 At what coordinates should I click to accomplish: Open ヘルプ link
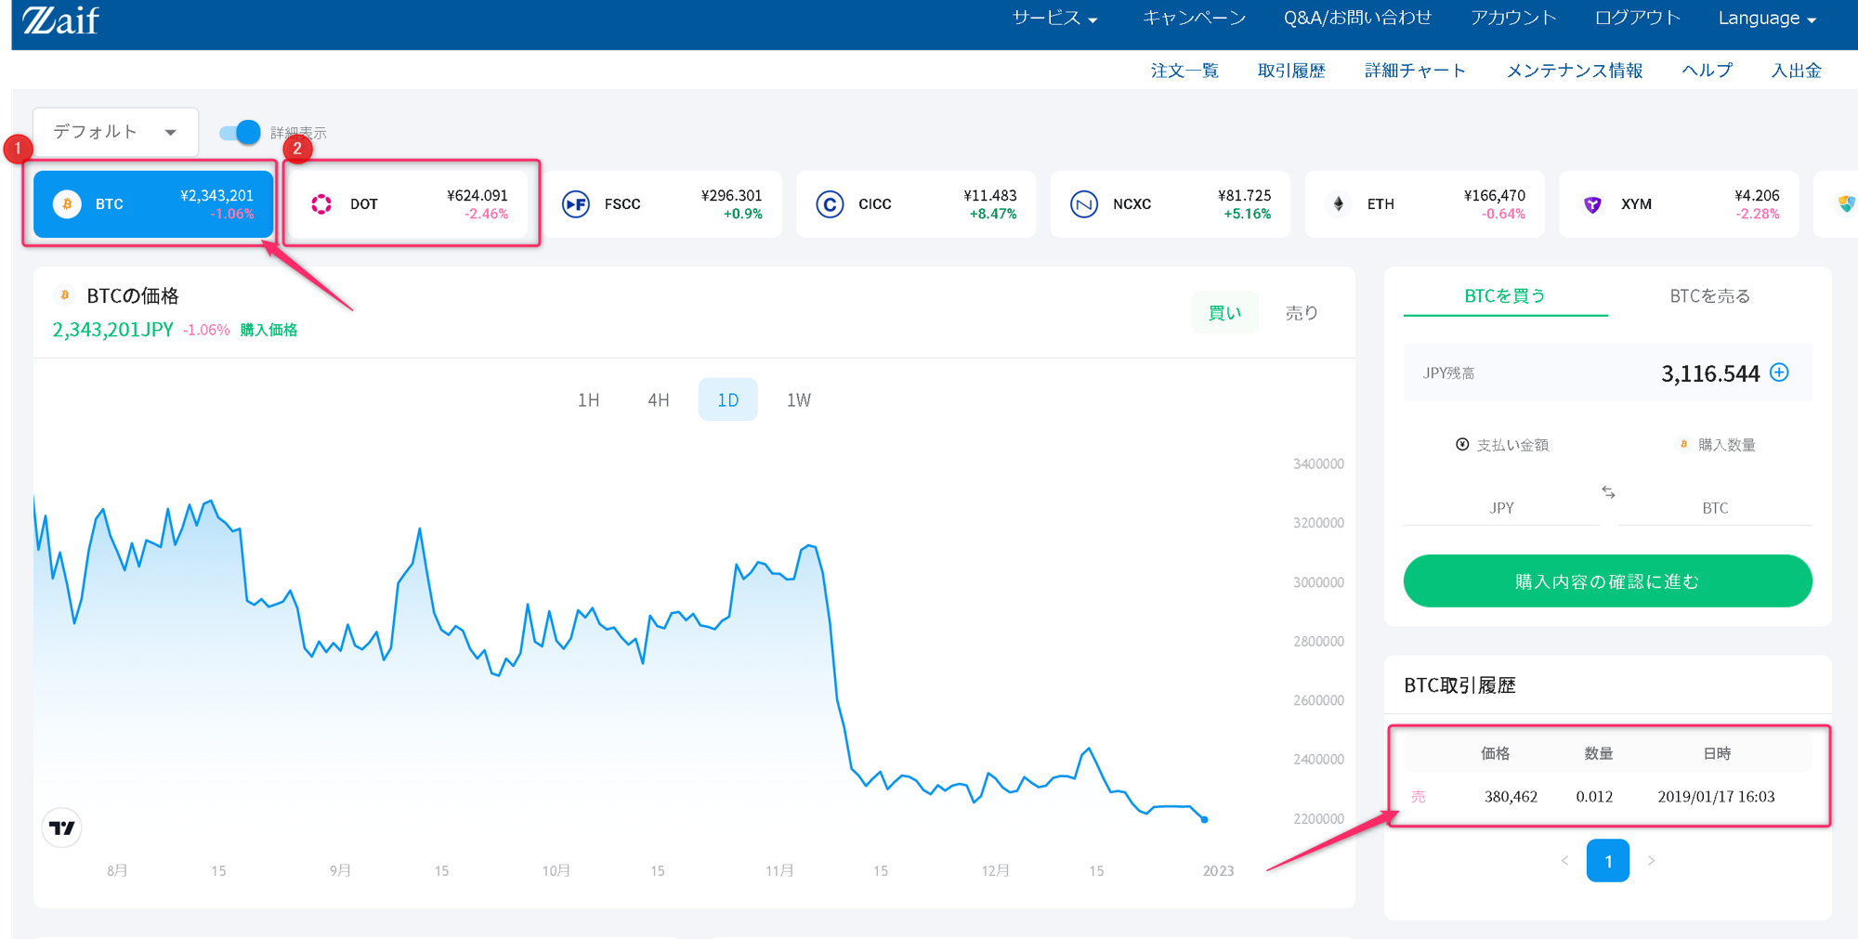(1707, 71)
